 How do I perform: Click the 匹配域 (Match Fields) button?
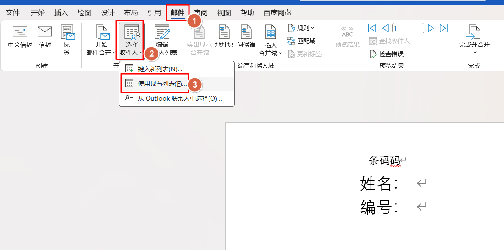point(301,41)
